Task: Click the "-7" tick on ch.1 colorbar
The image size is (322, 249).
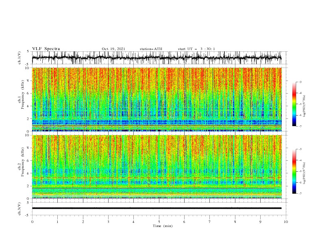Action: (x=300, y=126)
